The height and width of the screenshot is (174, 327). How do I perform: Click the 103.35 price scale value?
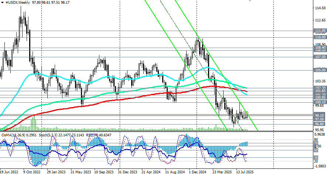[321, 81]
